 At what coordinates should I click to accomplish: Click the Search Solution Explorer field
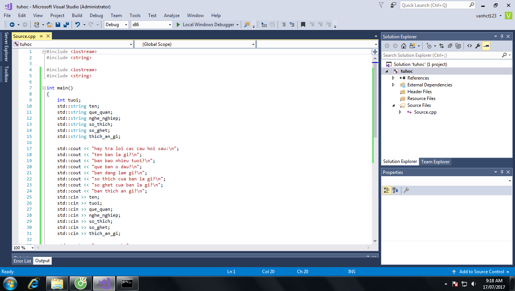[442, 55]
